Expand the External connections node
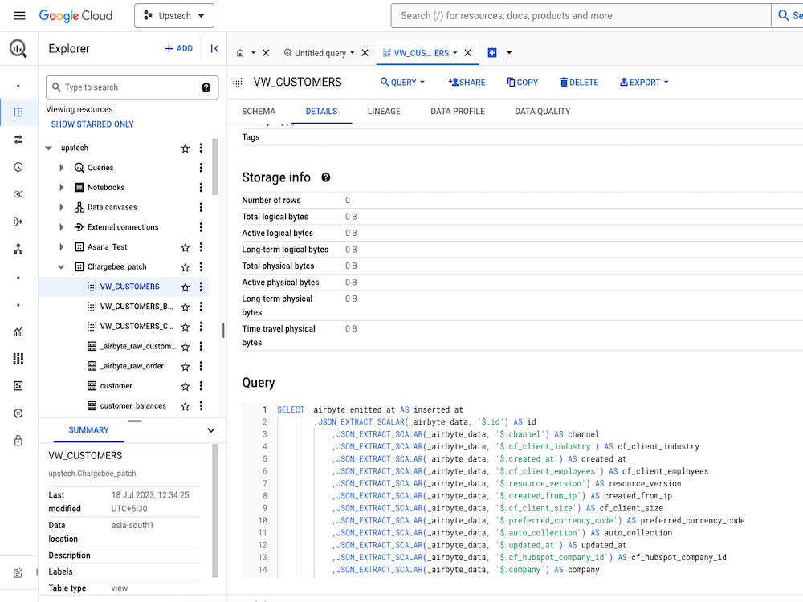Viewport: 803px width, 602px height. (62, 227)
